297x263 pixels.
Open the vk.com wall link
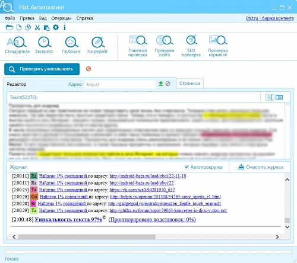point(142,190)
